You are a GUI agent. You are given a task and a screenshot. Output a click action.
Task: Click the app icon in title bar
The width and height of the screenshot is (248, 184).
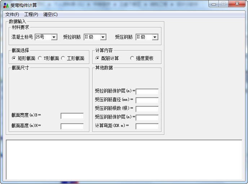tap(6, 5)
